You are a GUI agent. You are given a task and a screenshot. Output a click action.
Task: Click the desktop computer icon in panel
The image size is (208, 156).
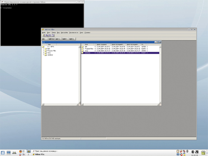coord(9,153)
